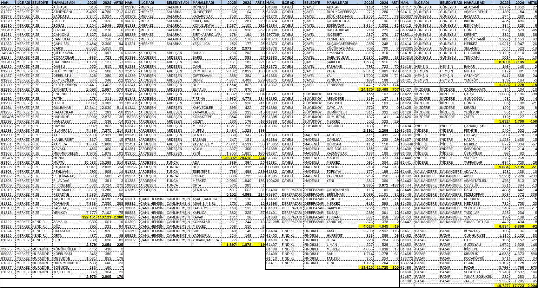The image size is (538, 288).
Task: Click the EKREM ORHON mahalle cell
Action: click(65, 85)
